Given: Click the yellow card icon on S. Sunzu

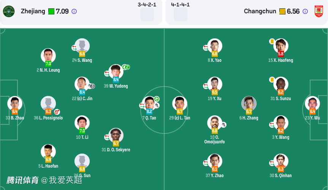Looking at the screenshot, I should point(272,80).
